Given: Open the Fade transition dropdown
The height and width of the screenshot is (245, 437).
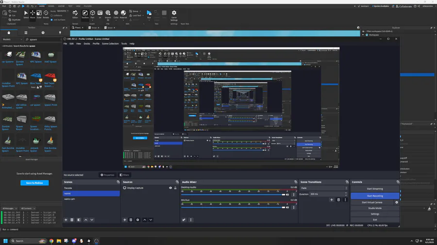Looking at the screenshot, I should [323, 188].
